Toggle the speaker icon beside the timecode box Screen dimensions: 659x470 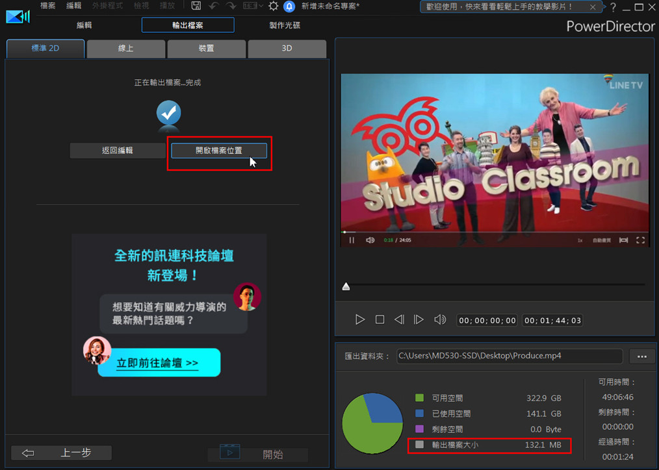pos(440,319)
